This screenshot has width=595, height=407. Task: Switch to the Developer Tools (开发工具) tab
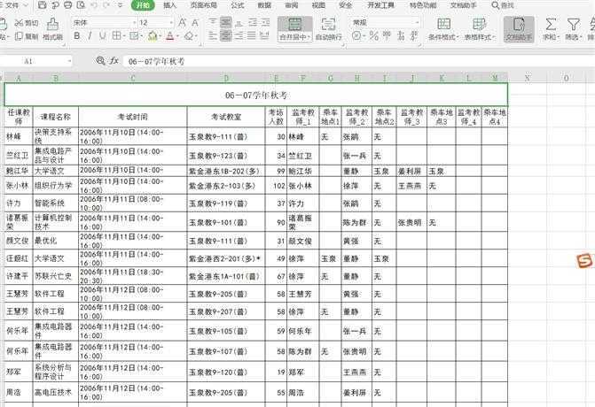(380, 5)
